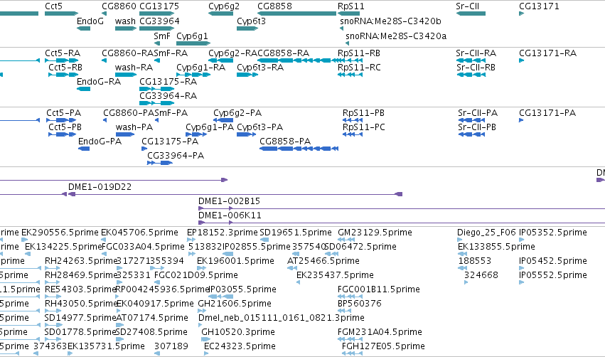Select the RpS11-PB protein feature
605x357 pixels.
(353, 120)
